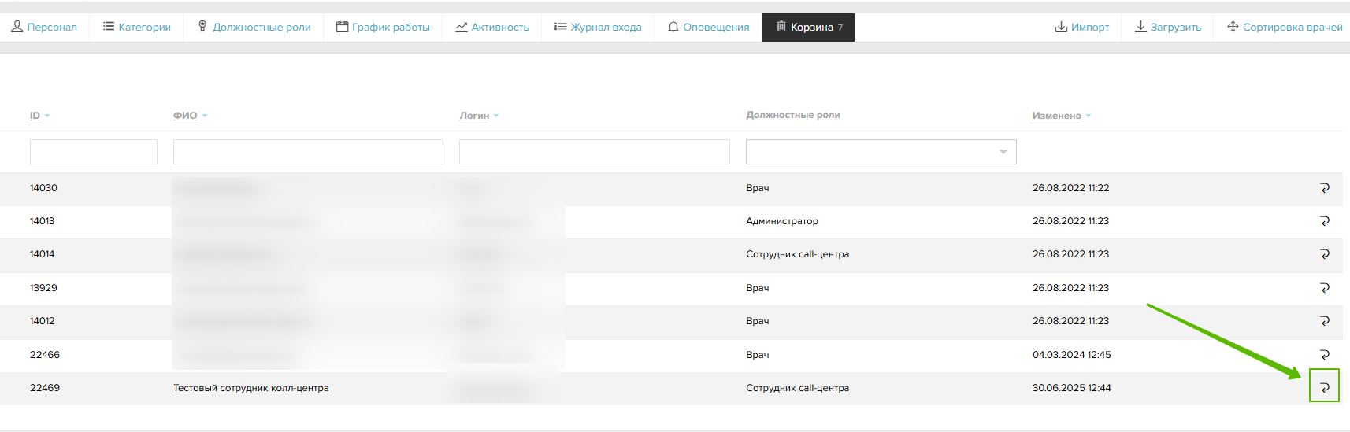Viewport: 1350px width, 432px height.
Task: Restore the employee with ID 13929
Action: (1324, 288)
